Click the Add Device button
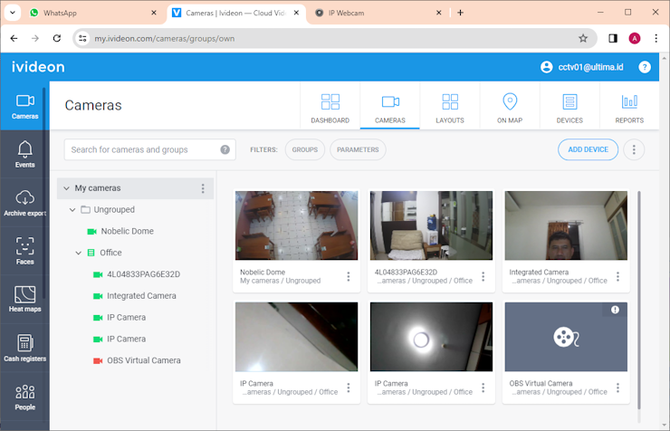The image size is (670, 431). (x=588, y=149)
